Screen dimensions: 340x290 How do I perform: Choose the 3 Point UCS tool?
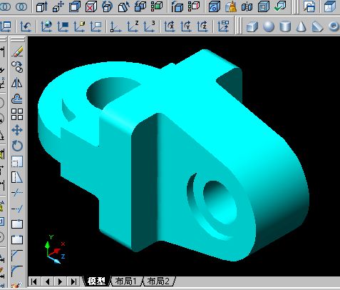pyautogui.click(x=149, y=26)
